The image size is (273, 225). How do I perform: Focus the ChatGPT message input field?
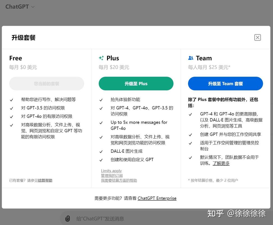point(100,219)
